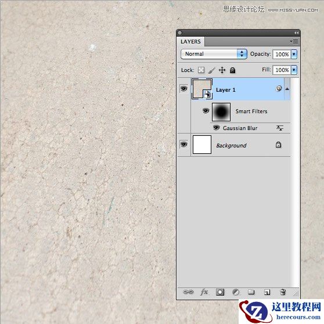This screenshot has width=324, height=324.
Task: Toggle Smart Filters visibility eye
Action: pyautogui.click(x=206, y=111)
